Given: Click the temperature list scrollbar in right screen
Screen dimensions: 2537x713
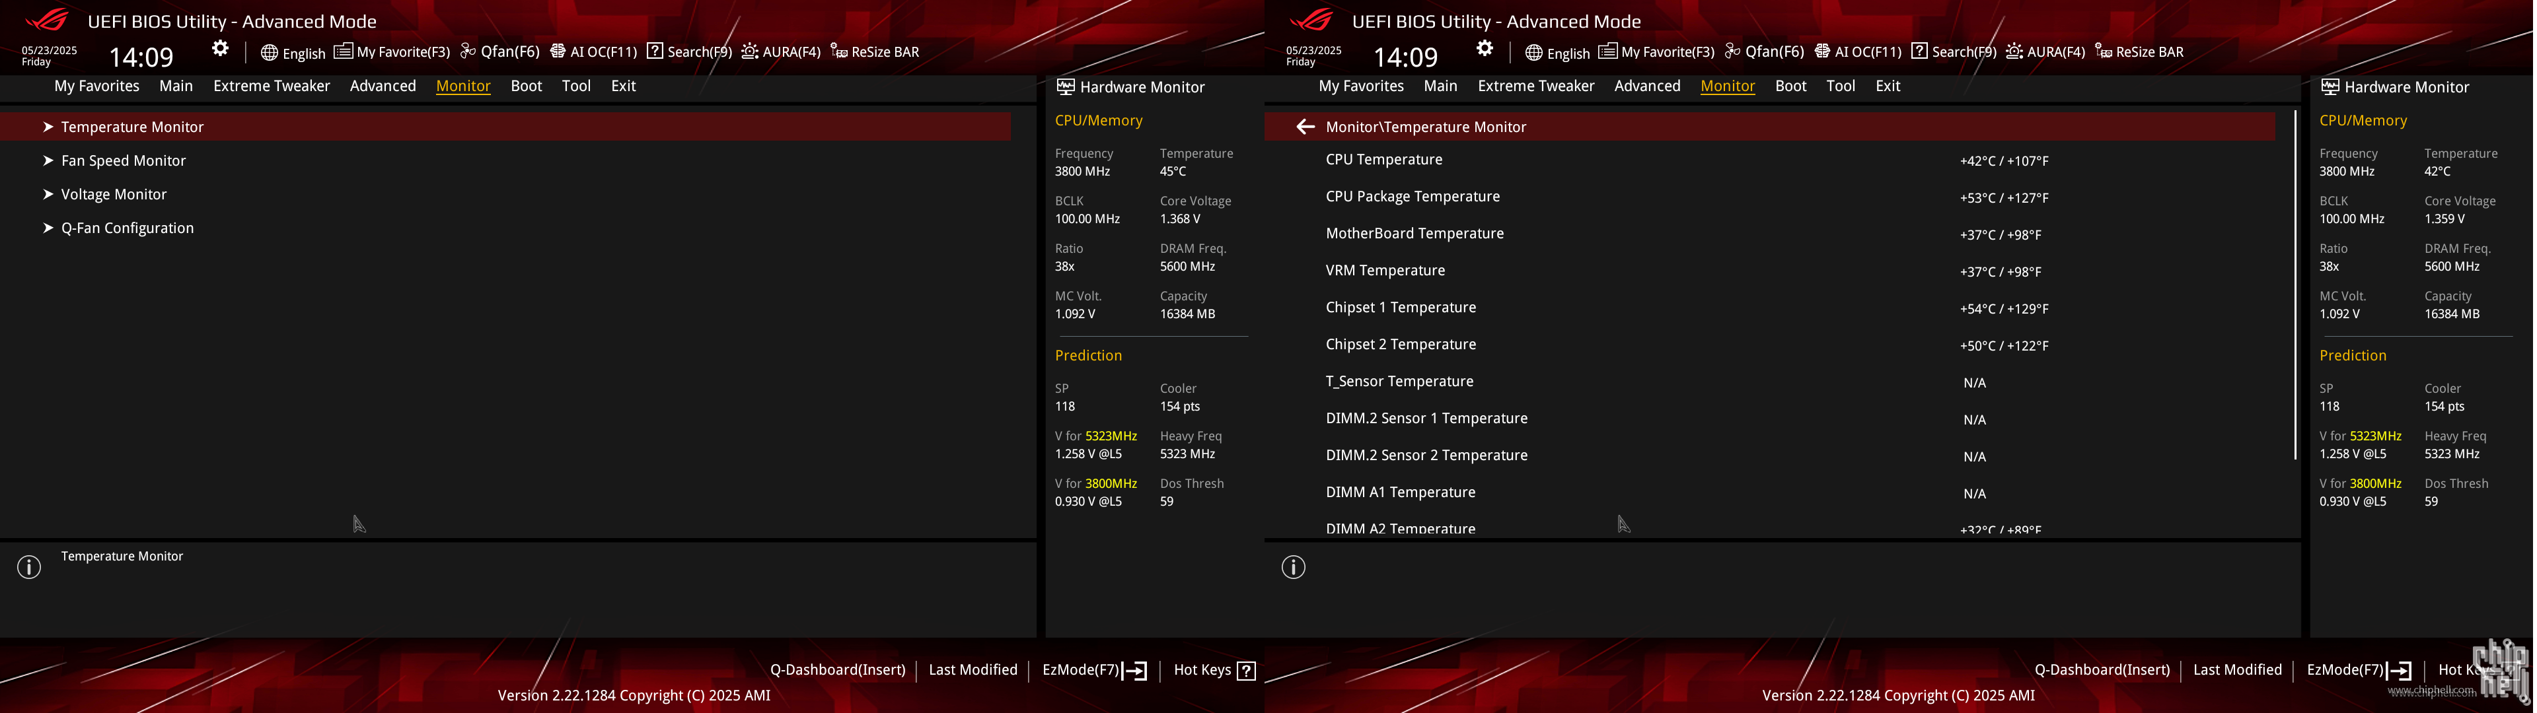Looking at the screenshot, I should click(2295, 285).
